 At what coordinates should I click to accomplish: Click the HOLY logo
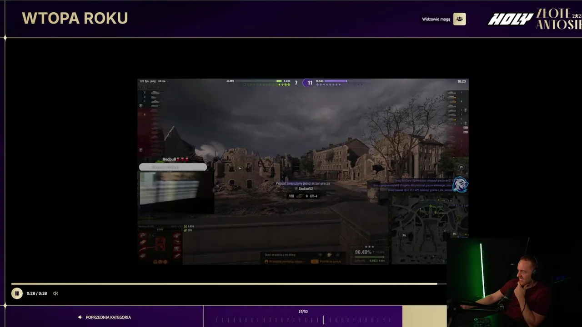click(x=510, y=19)
